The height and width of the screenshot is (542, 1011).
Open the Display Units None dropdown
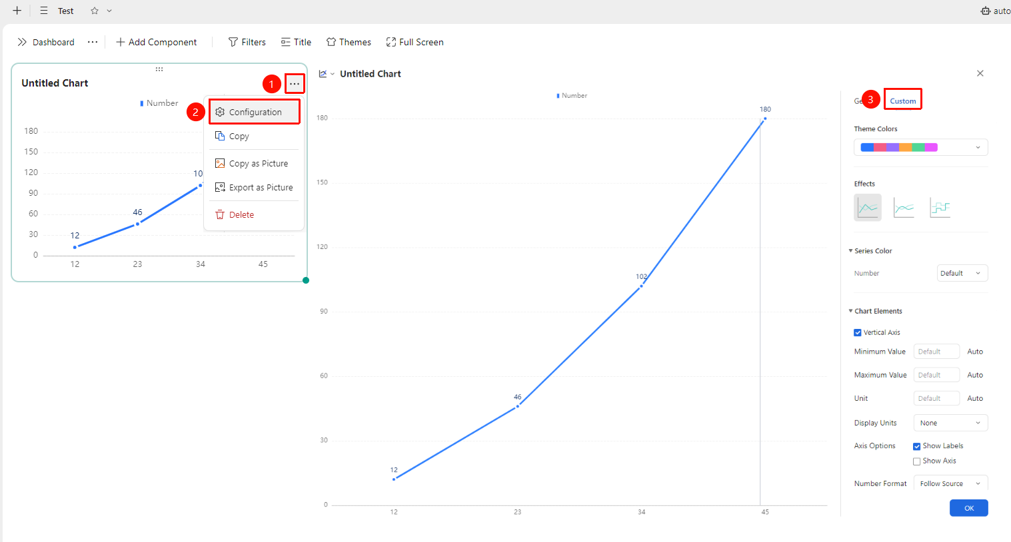pyautogui.click(x=950, y=423)
